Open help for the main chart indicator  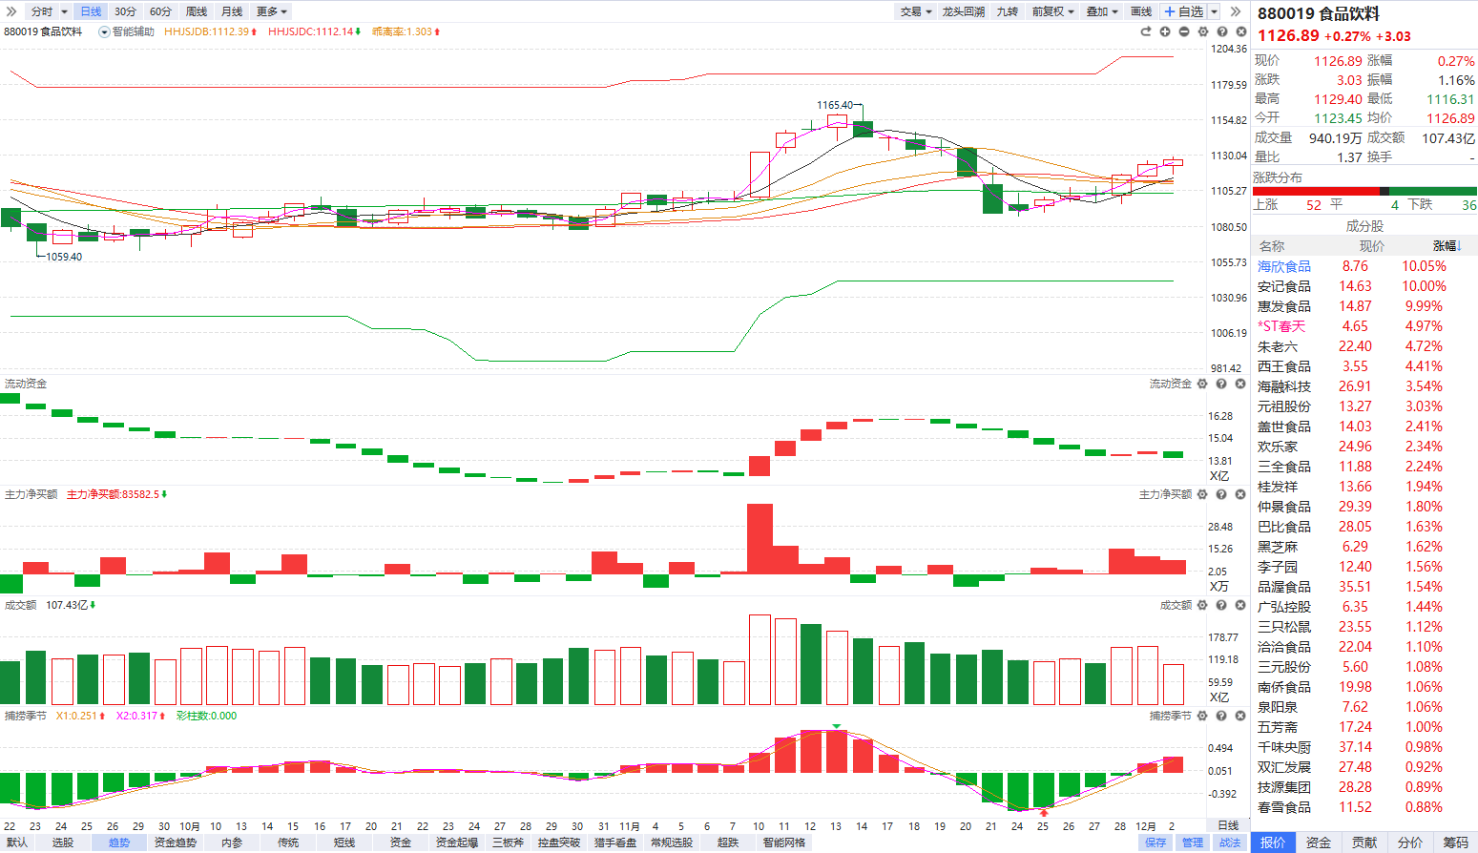pos(1222,31)
